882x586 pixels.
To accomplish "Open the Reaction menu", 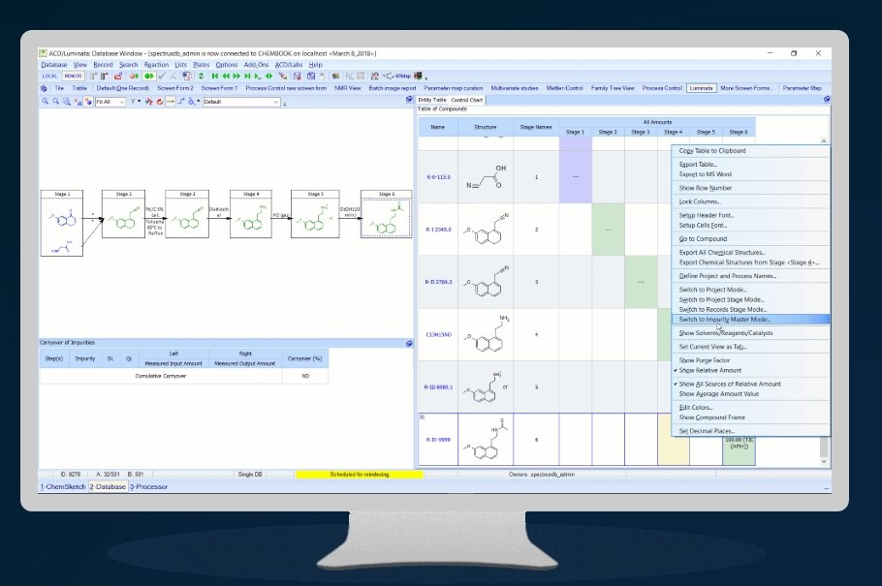I will click(155, 64).
